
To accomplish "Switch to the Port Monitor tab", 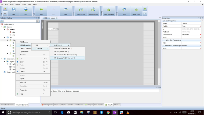I will tap(99, 105).
